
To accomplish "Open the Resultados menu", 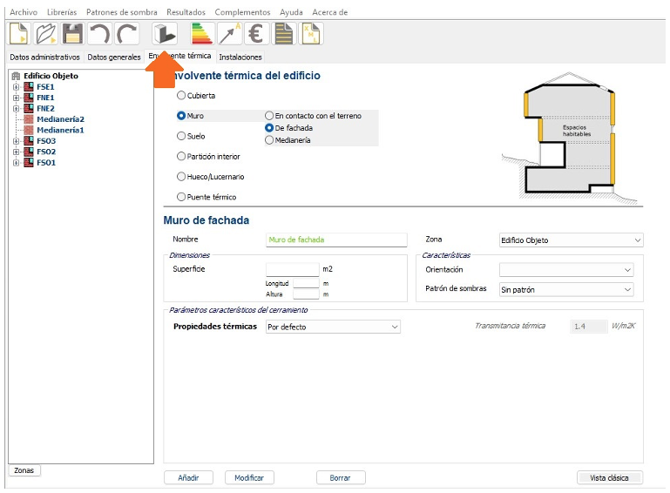I will pyautogui.click(x=186, y=12).
